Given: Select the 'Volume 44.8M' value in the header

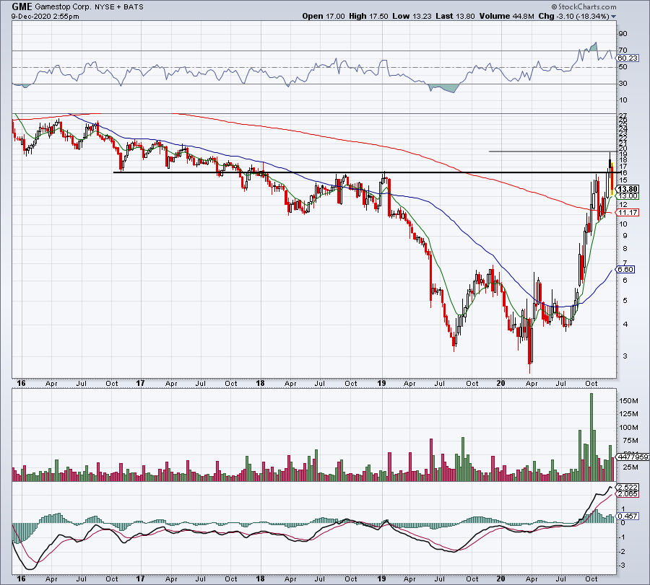Looking at the screenshot, I should (508, 16).
